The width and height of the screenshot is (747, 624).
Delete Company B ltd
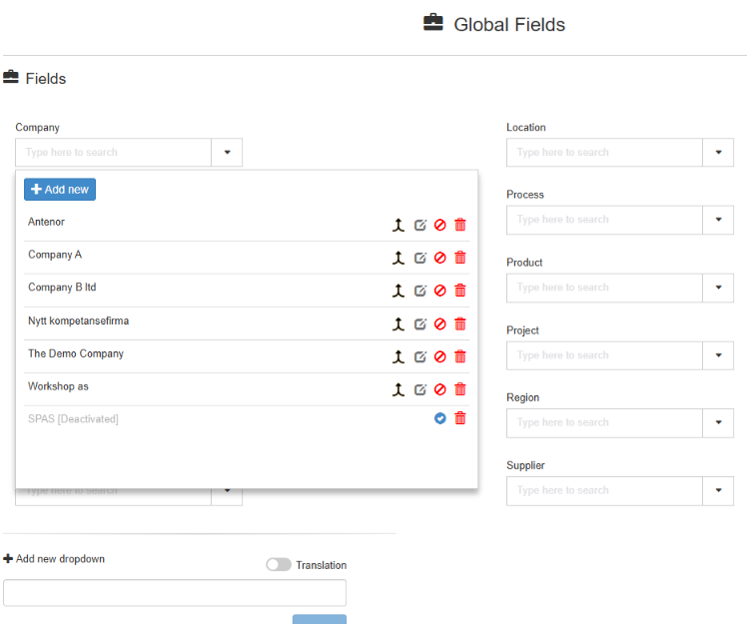pyautogui.click(x=460, y=291)
